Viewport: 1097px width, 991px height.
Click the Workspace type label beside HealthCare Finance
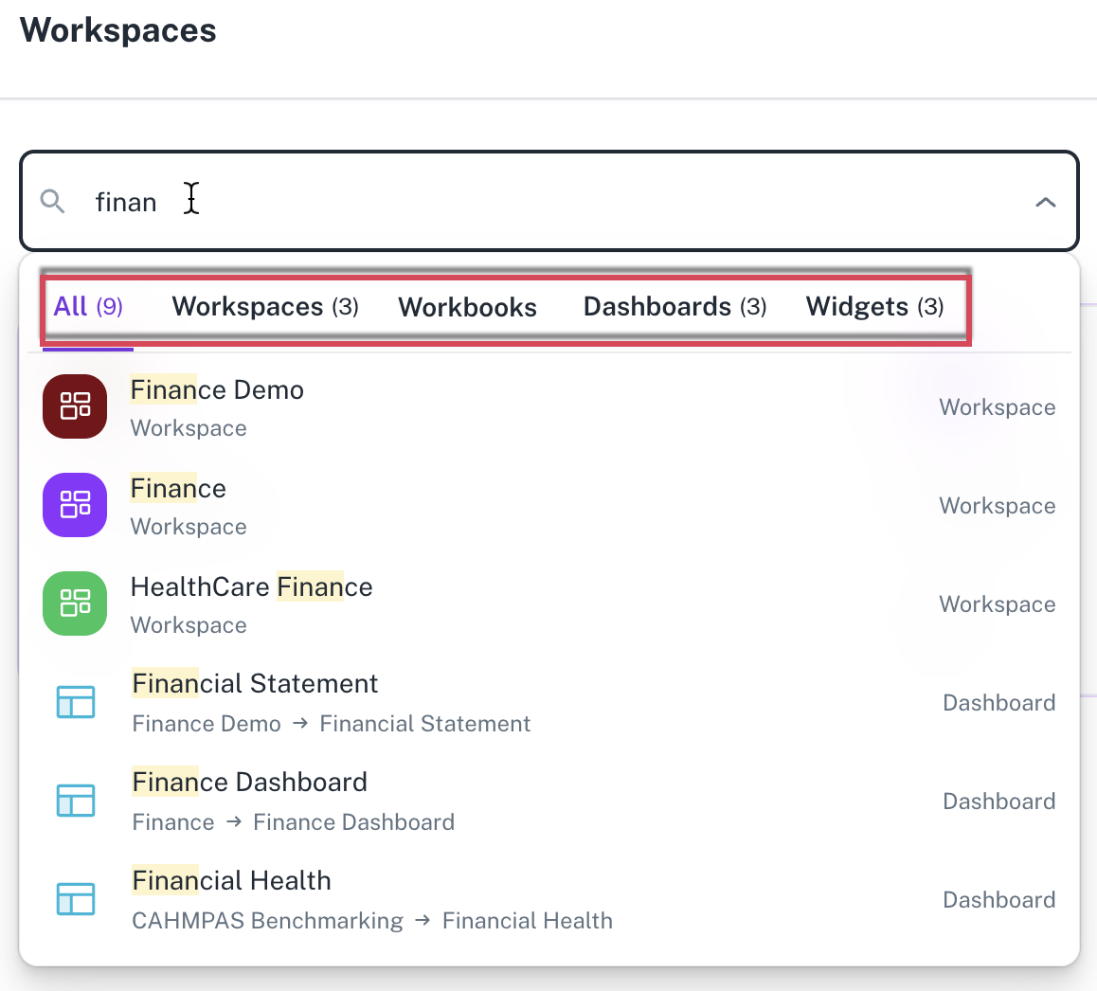click(x=997, y=604)
